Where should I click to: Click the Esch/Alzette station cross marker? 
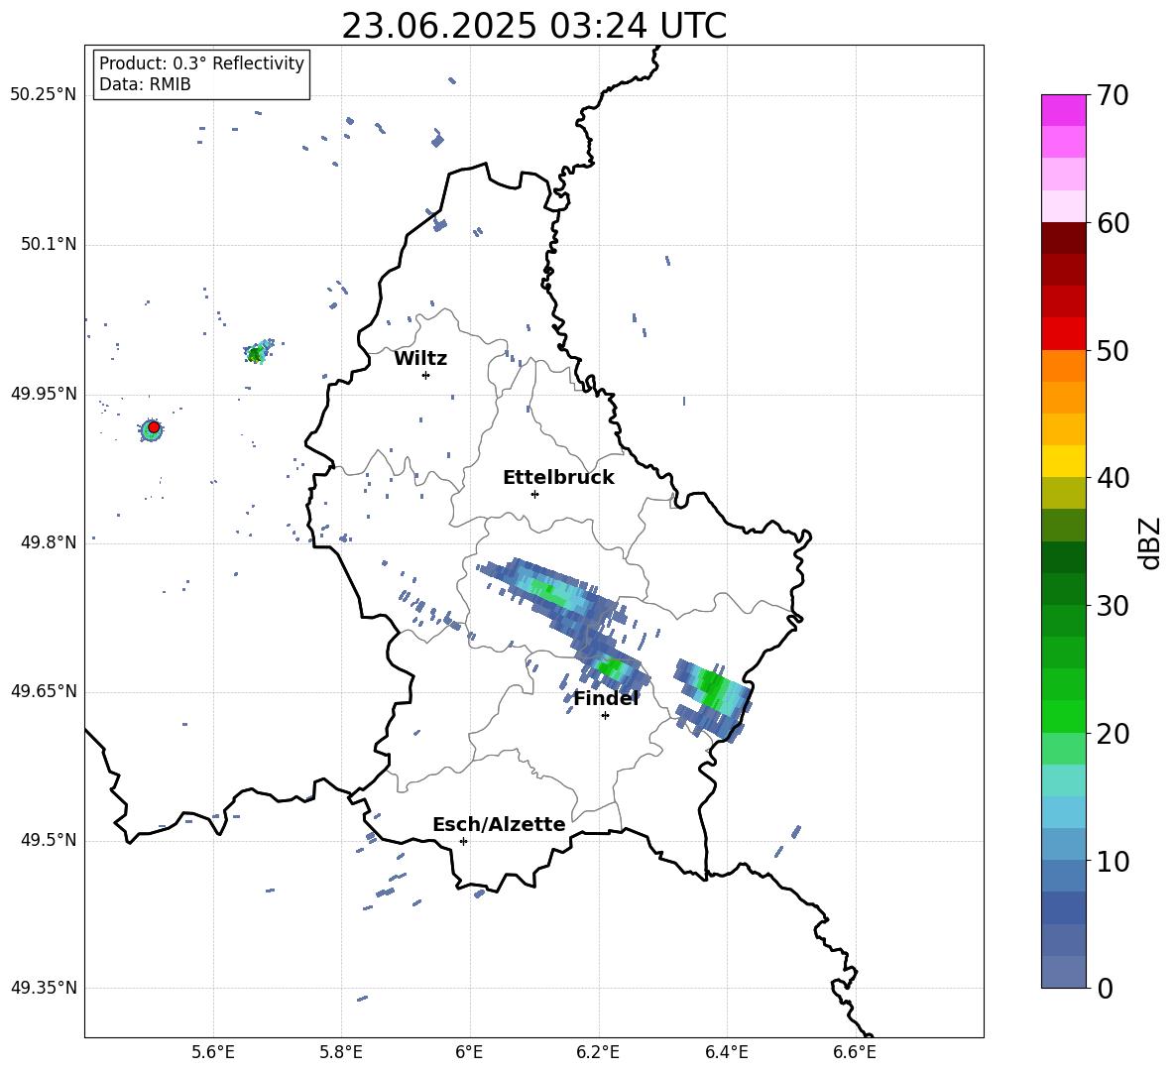tap(463, 841)
